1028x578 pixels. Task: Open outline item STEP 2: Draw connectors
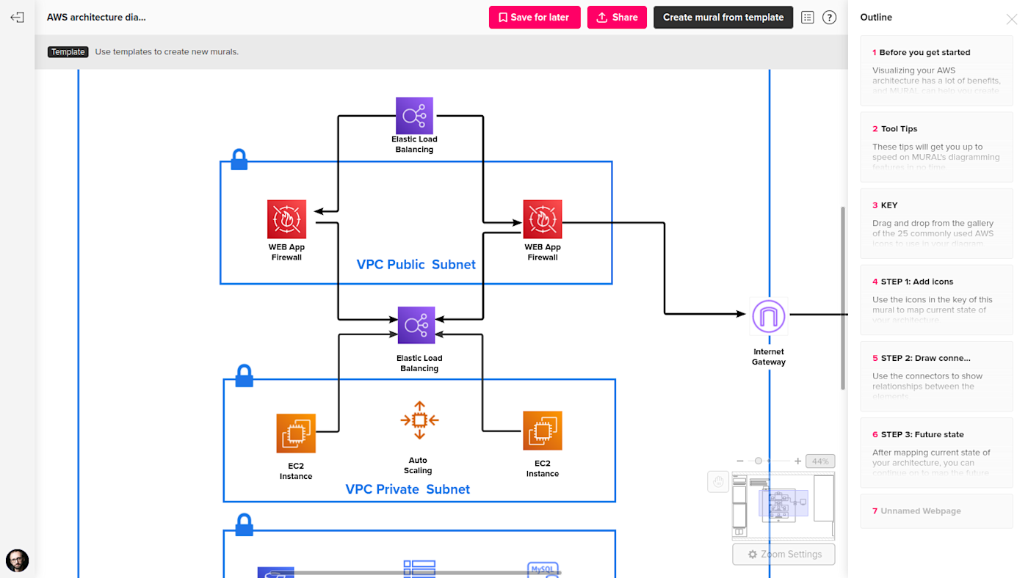[x=936, y=376]
